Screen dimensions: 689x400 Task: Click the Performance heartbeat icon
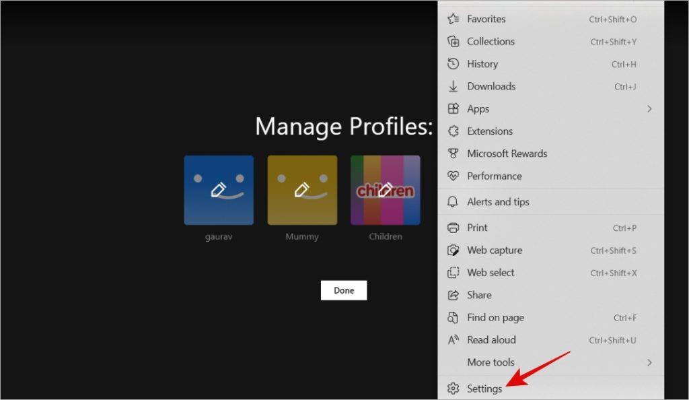pyautogui.click(x=453, y=176)
